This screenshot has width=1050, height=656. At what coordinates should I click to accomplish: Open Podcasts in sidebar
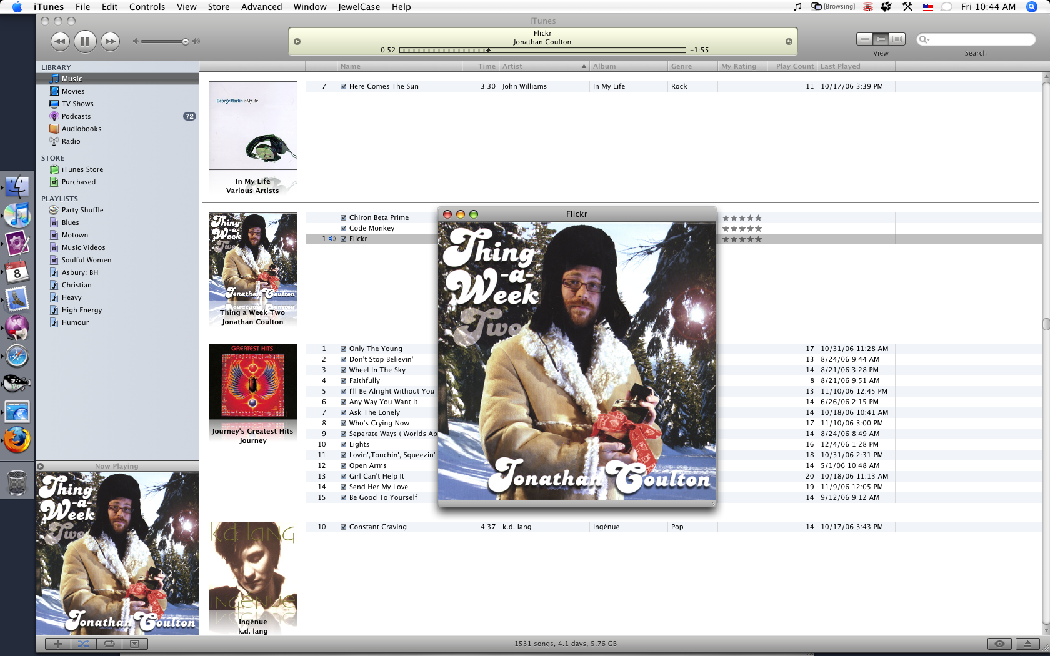[117, 116]
